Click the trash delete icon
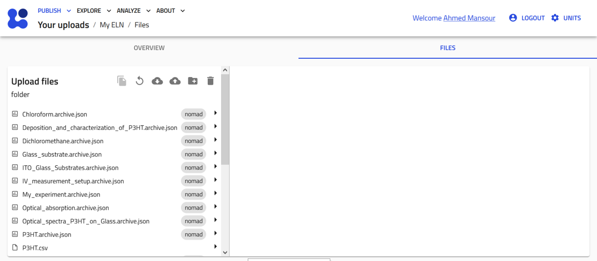Viewport: 597px width, 261px height. tap(210, 81)
